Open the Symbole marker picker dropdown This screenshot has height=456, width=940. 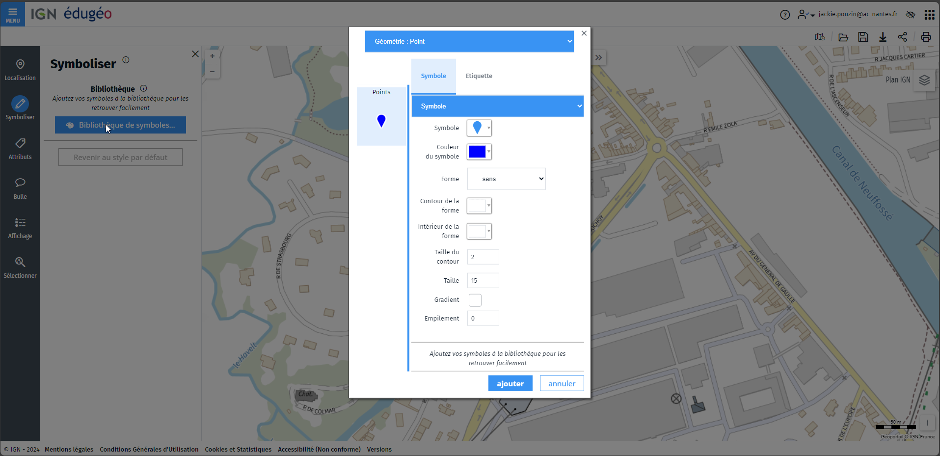pyautogui.click(x=479, y=128)
